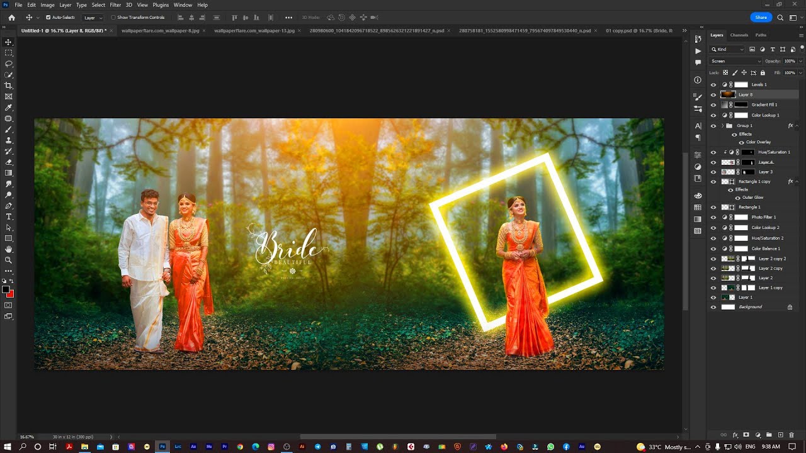806x453 pixels.
Task: Click the create new layer icon
Action: click(x=780, y=435)
